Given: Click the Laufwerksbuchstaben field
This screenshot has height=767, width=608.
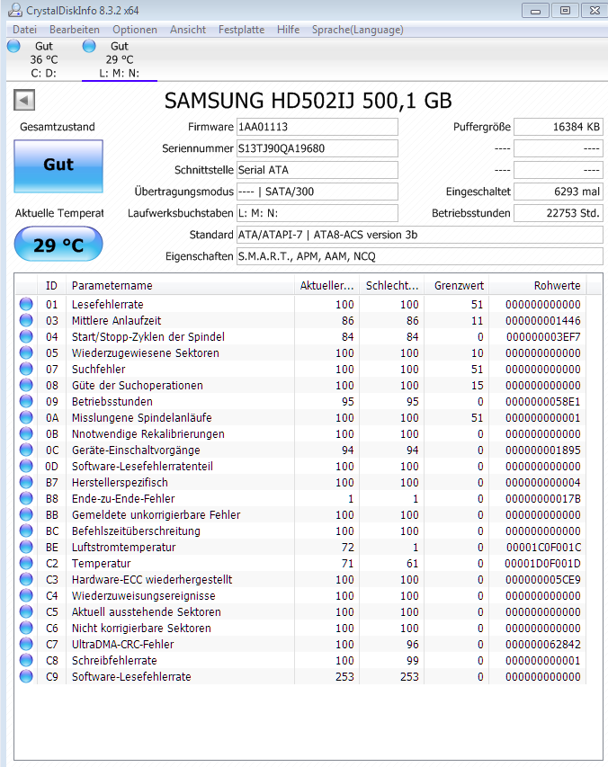Looking at the screenshot, I should [x=317, y=213].
